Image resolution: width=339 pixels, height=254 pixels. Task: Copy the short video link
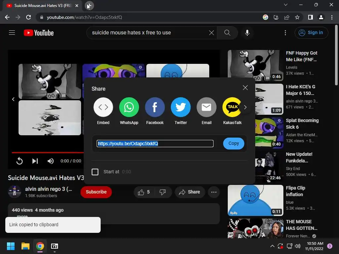pos(234,144)
